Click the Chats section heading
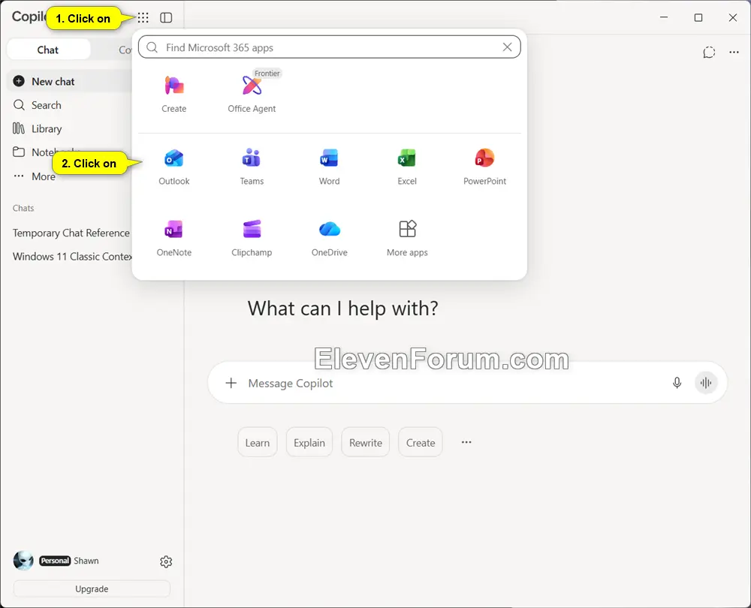 point(23,208)
